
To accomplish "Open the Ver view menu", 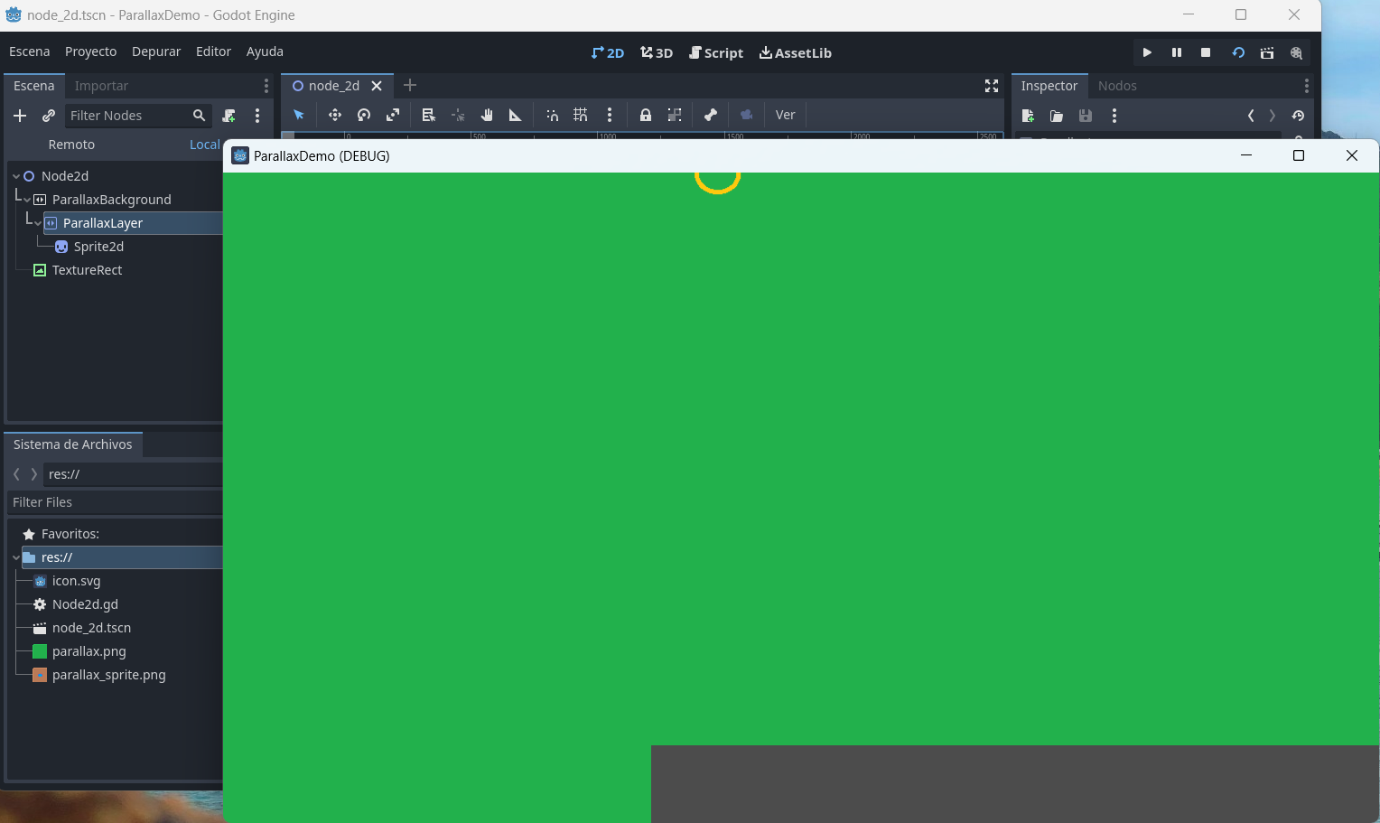I will pos(784,115).
